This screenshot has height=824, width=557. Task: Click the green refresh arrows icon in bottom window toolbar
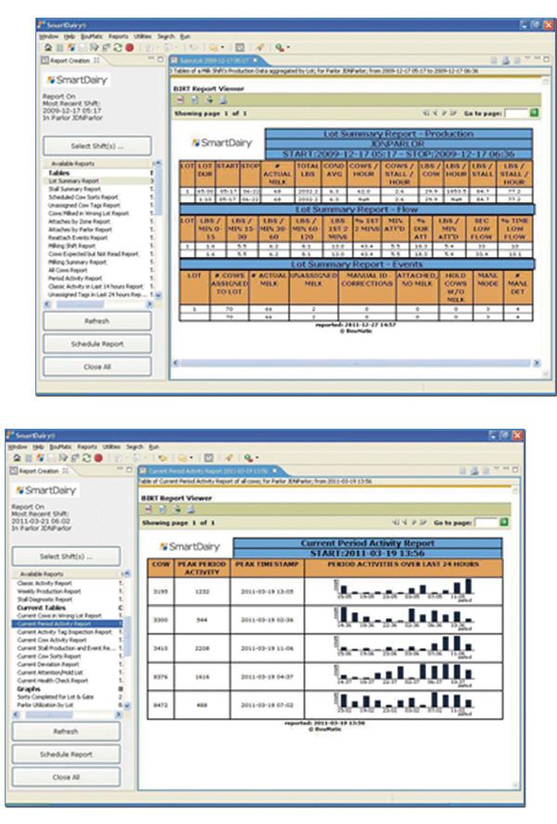tap(86, 458)
